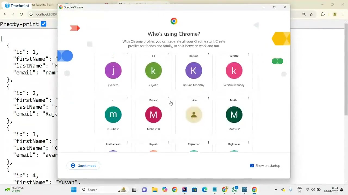The image size is (348, 195).
Task: Open Microsoft Store from the taskbar
Action: [194, 190]
